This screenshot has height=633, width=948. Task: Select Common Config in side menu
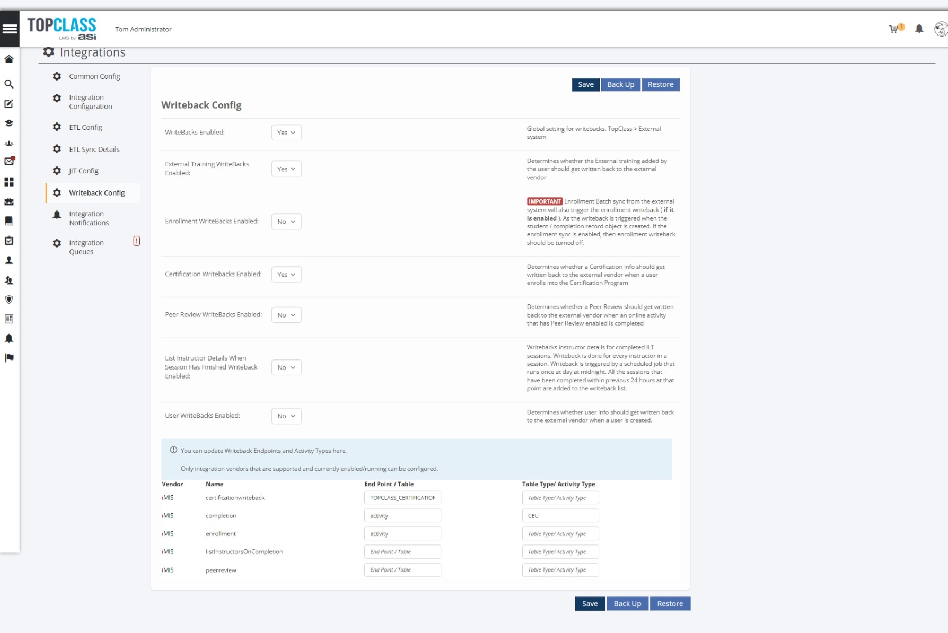click(94, 76)
